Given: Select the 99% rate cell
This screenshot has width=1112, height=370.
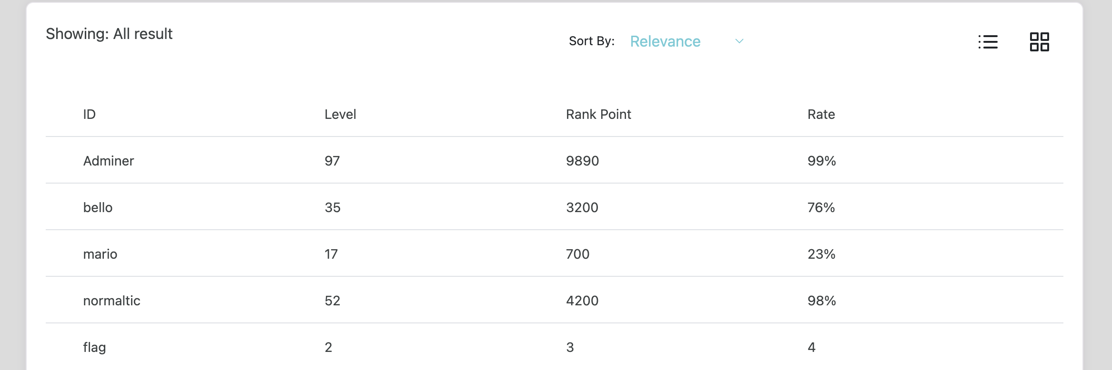Looking at the screenshot, I should (x=822, y=161).
